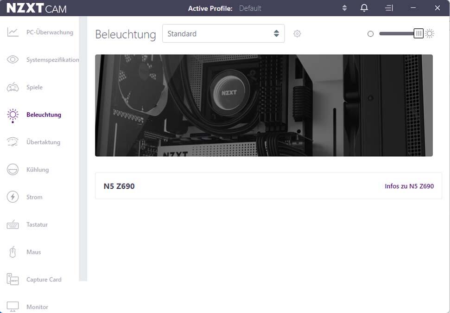Open Kühlung section
Viewport: 450px width, 313px height.
38,170
